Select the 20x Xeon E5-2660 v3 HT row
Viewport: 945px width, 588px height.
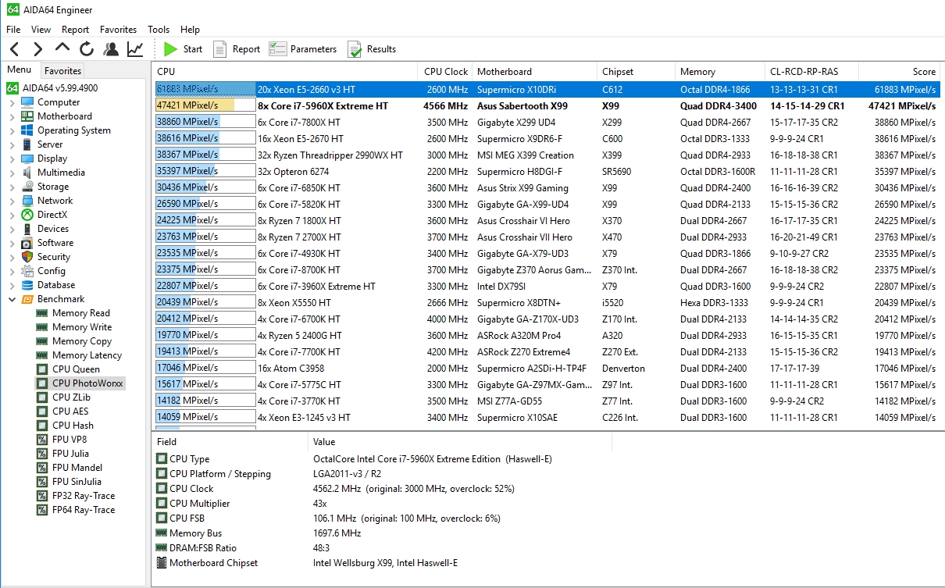548,89
